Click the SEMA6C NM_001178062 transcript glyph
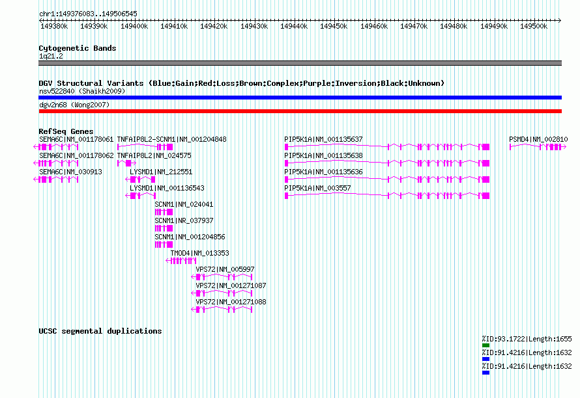The height and width of the screenshot is (398, 580). 56,163
